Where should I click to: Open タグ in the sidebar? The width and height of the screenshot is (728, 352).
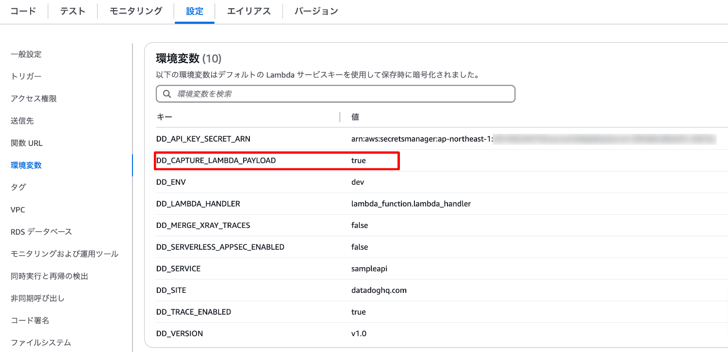click(18, 187)
